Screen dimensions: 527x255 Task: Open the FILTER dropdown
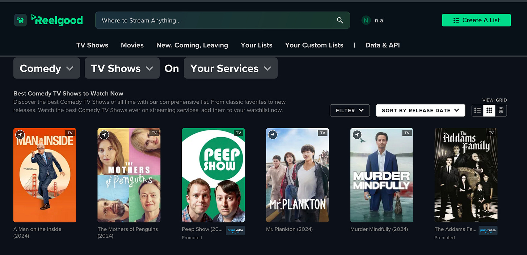tap(350, 111)
